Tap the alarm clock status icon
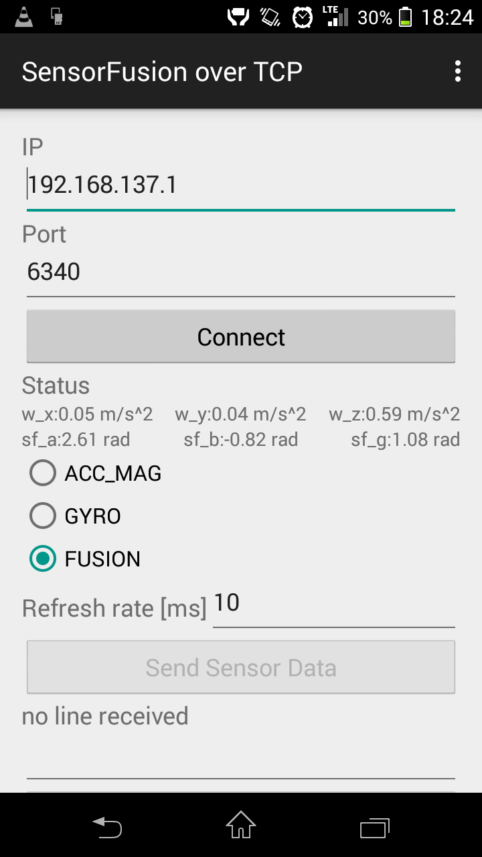The image size is (482, 857). (x=303, y=17)
